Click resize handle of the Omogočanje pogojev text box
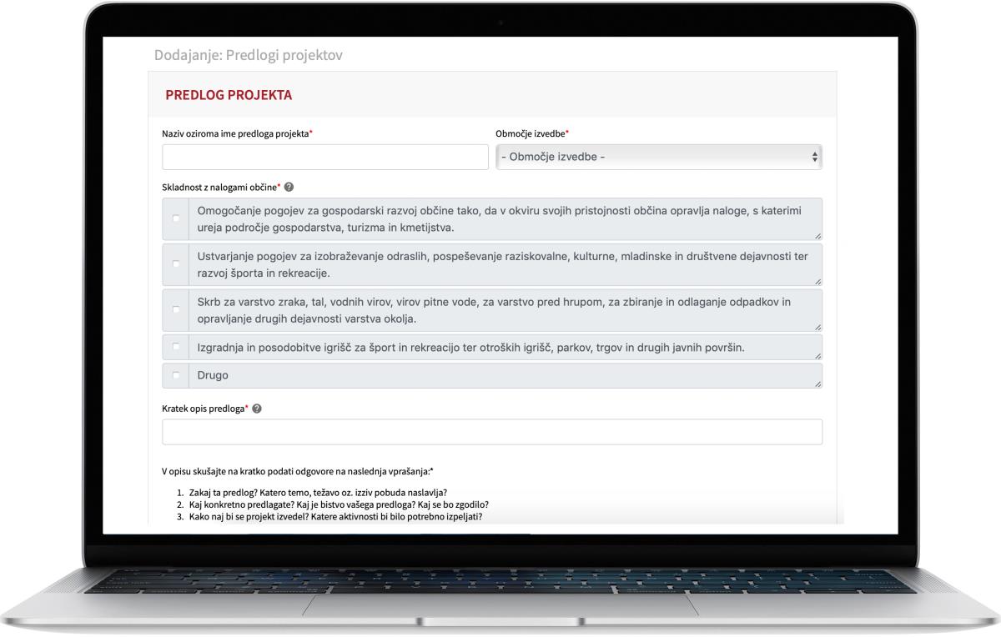This screenshot has width=1001, height=637. 817,237
